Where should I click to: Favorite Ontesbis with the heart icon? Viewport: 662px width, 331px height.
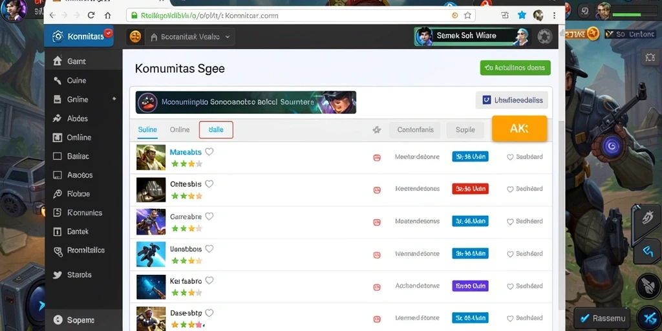click(x=209, y=184)
